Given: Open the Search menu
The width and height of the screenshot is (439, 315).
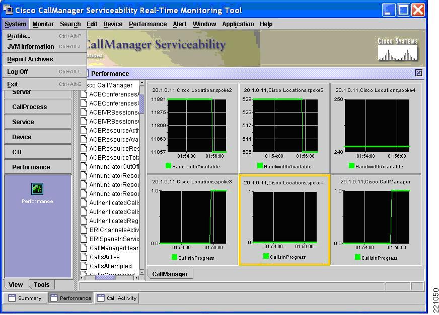Looking at the screenshot, I should click(x=70, y=24).
